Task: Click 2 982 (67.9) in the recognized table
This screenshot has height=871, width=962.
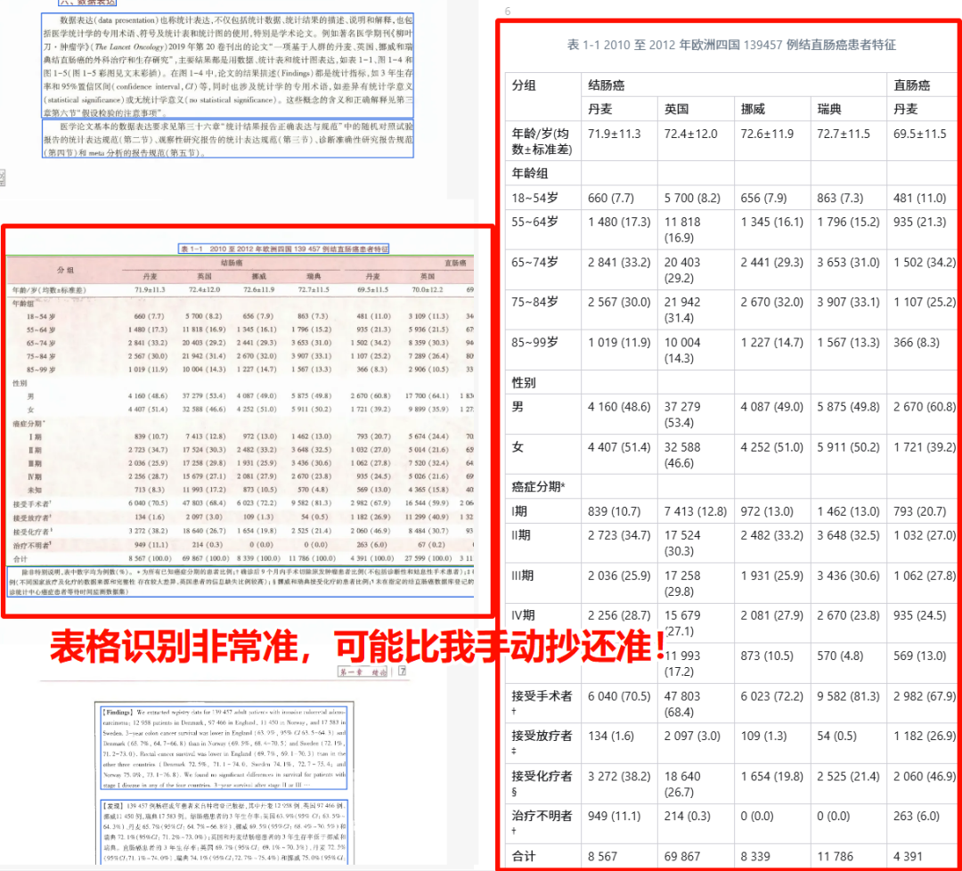Action: pyautogui.click(x=925, y=696)
